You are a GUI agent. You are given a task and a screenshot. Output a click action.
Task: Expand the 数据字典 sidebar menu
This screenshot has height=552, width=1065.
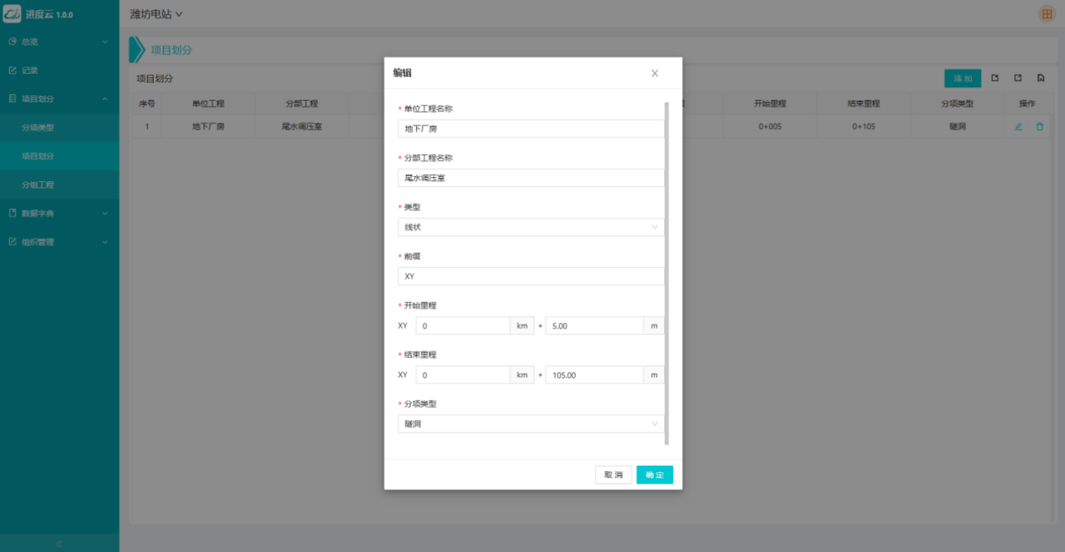click(58, 214)
